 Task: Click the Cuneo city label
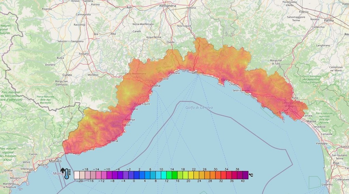point(67,75)
